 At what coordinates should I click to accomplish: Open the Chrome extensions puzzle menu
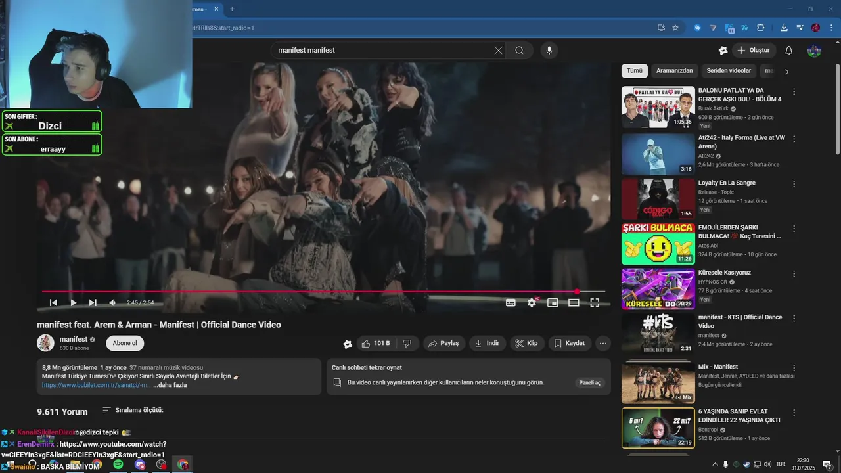pyautogui.click(x=760, y=28)
